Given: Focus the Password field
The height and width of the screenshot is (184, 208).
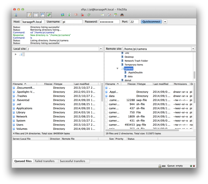Looking at the screenshot, I should pyautogui.click(x=109, y=22).
